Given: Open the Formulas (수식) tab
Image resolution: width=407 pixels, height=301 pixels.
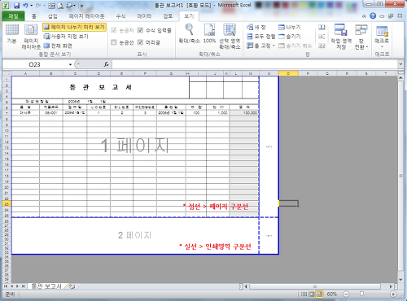Looking at the screenshot, I should pos(120,16).
